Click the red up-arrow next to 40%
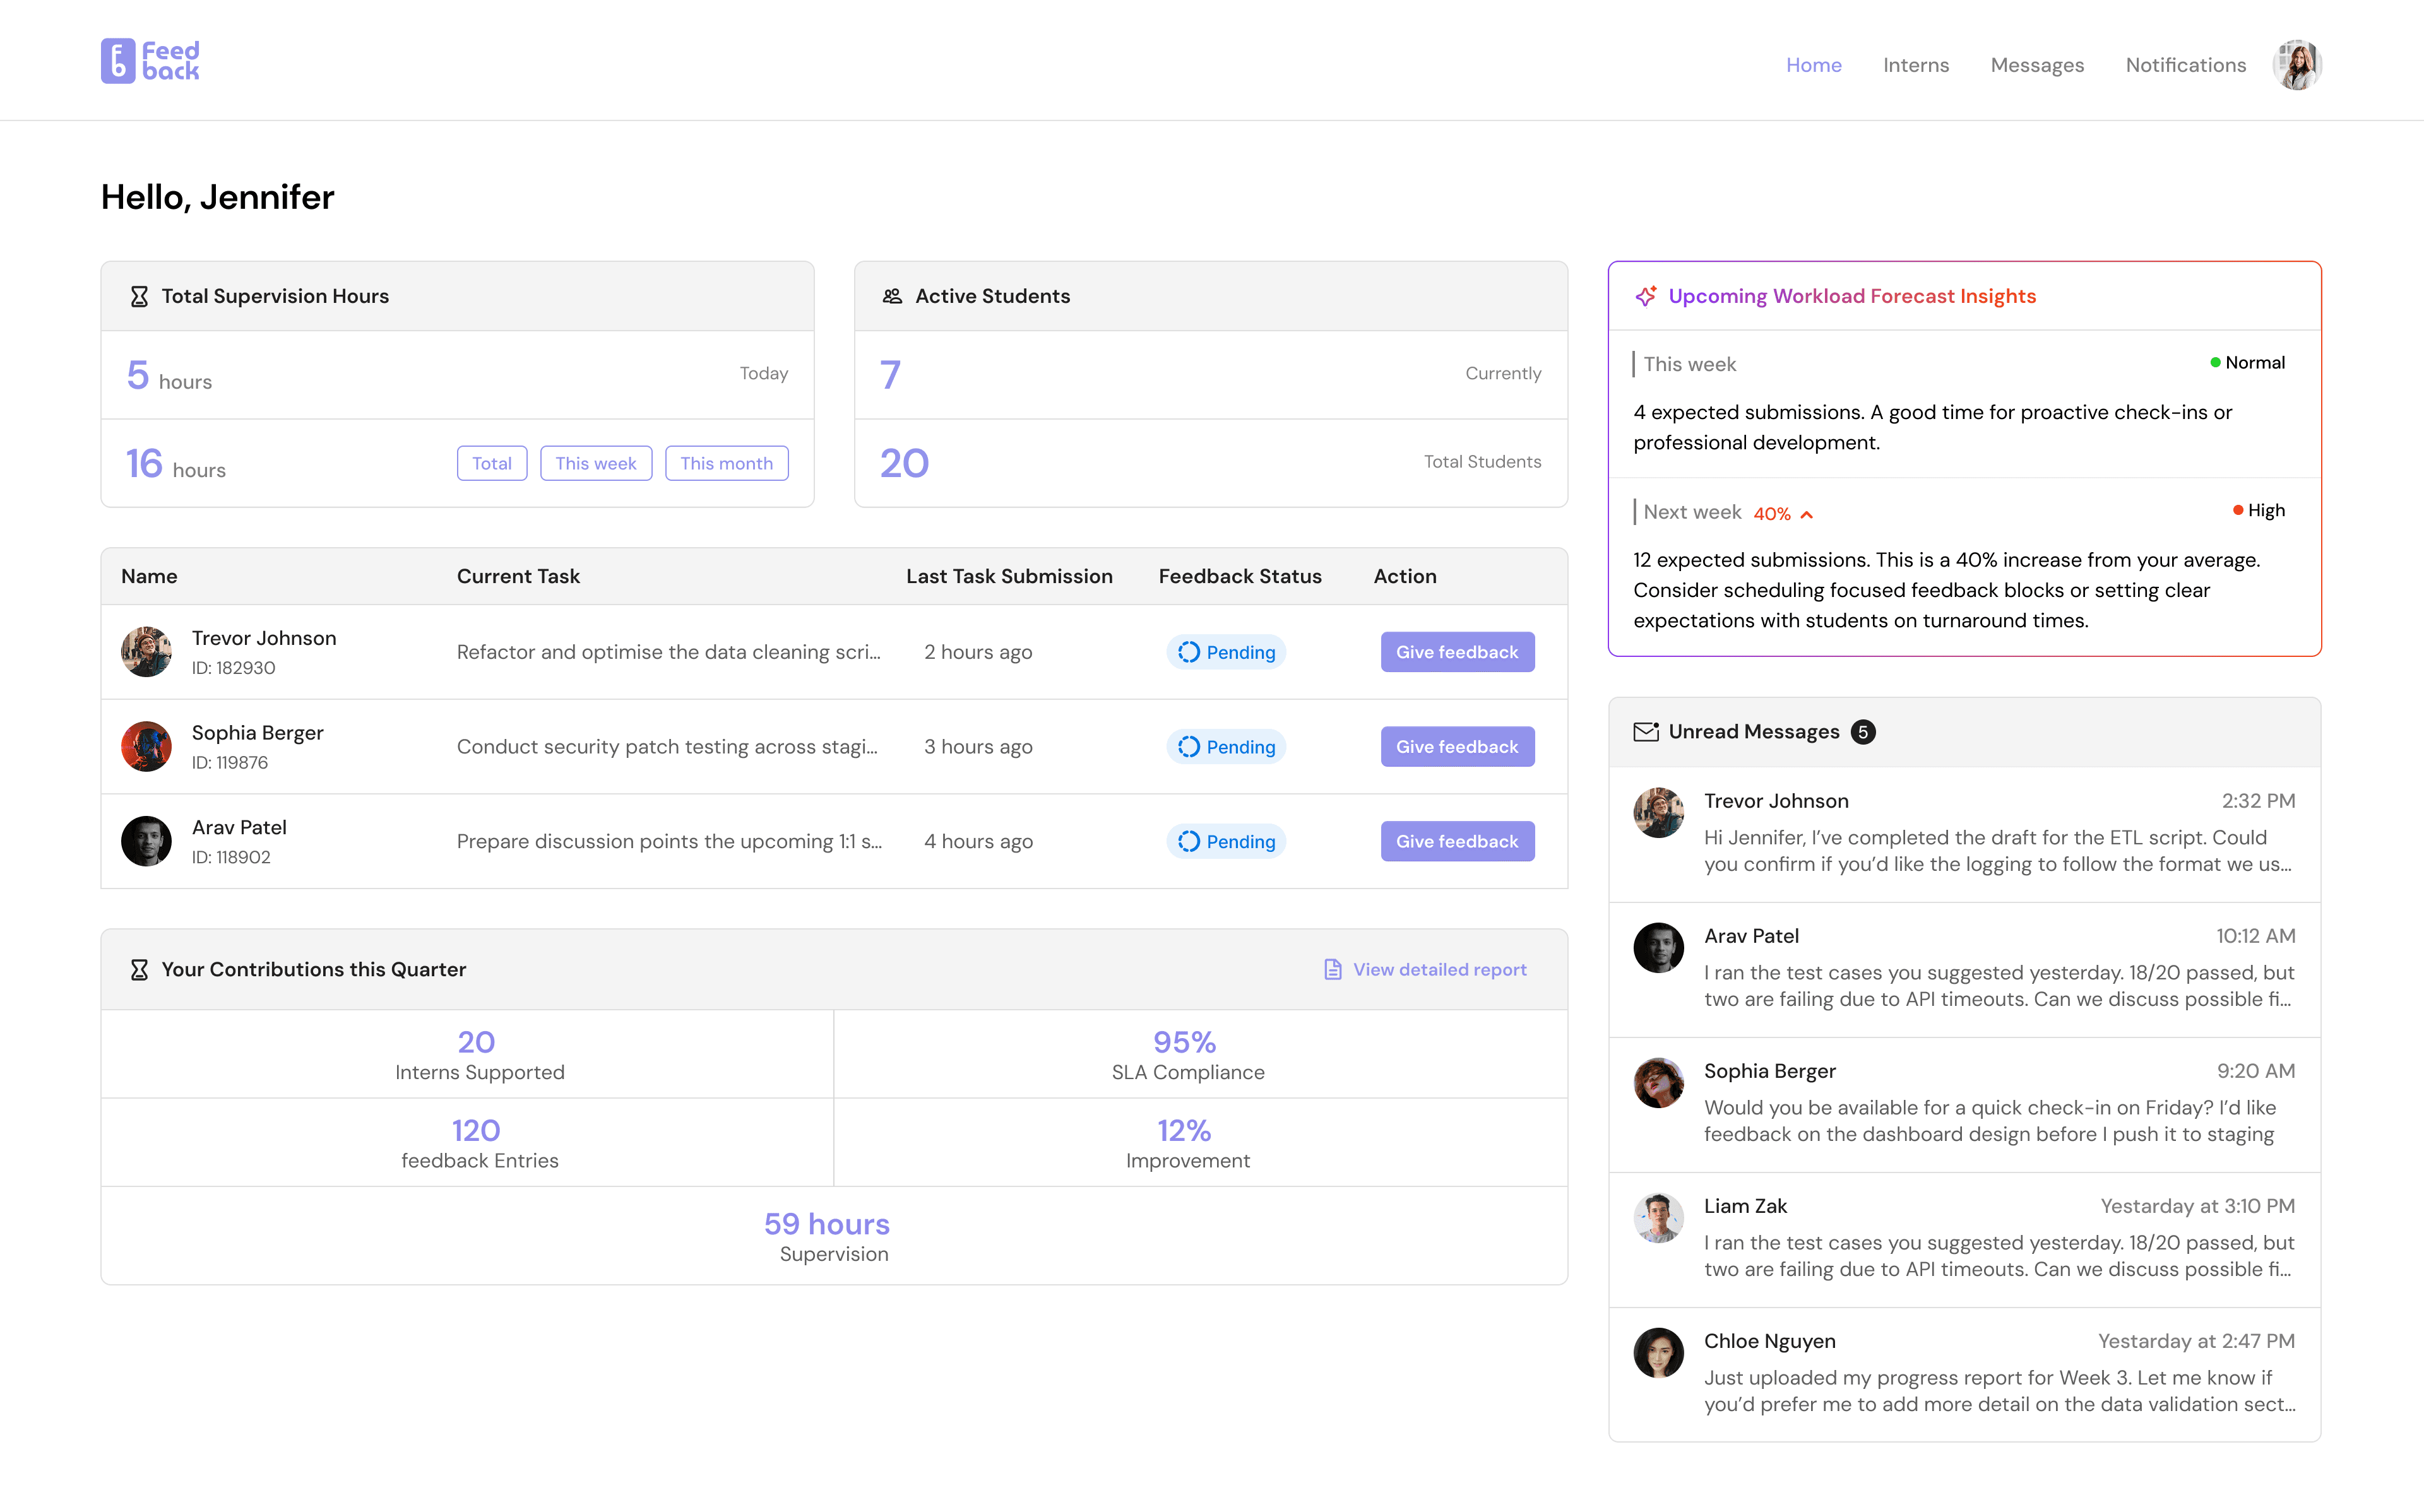 [x=1807, y=514]
